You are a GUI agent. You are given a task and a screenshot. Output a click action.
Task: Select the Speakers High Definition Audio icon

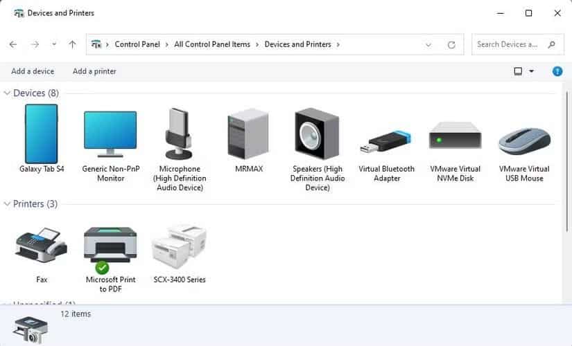coord(317,134)
